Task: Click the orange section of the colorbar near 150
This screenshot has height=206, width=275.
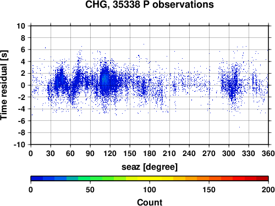Action: (x=209, y=179)
